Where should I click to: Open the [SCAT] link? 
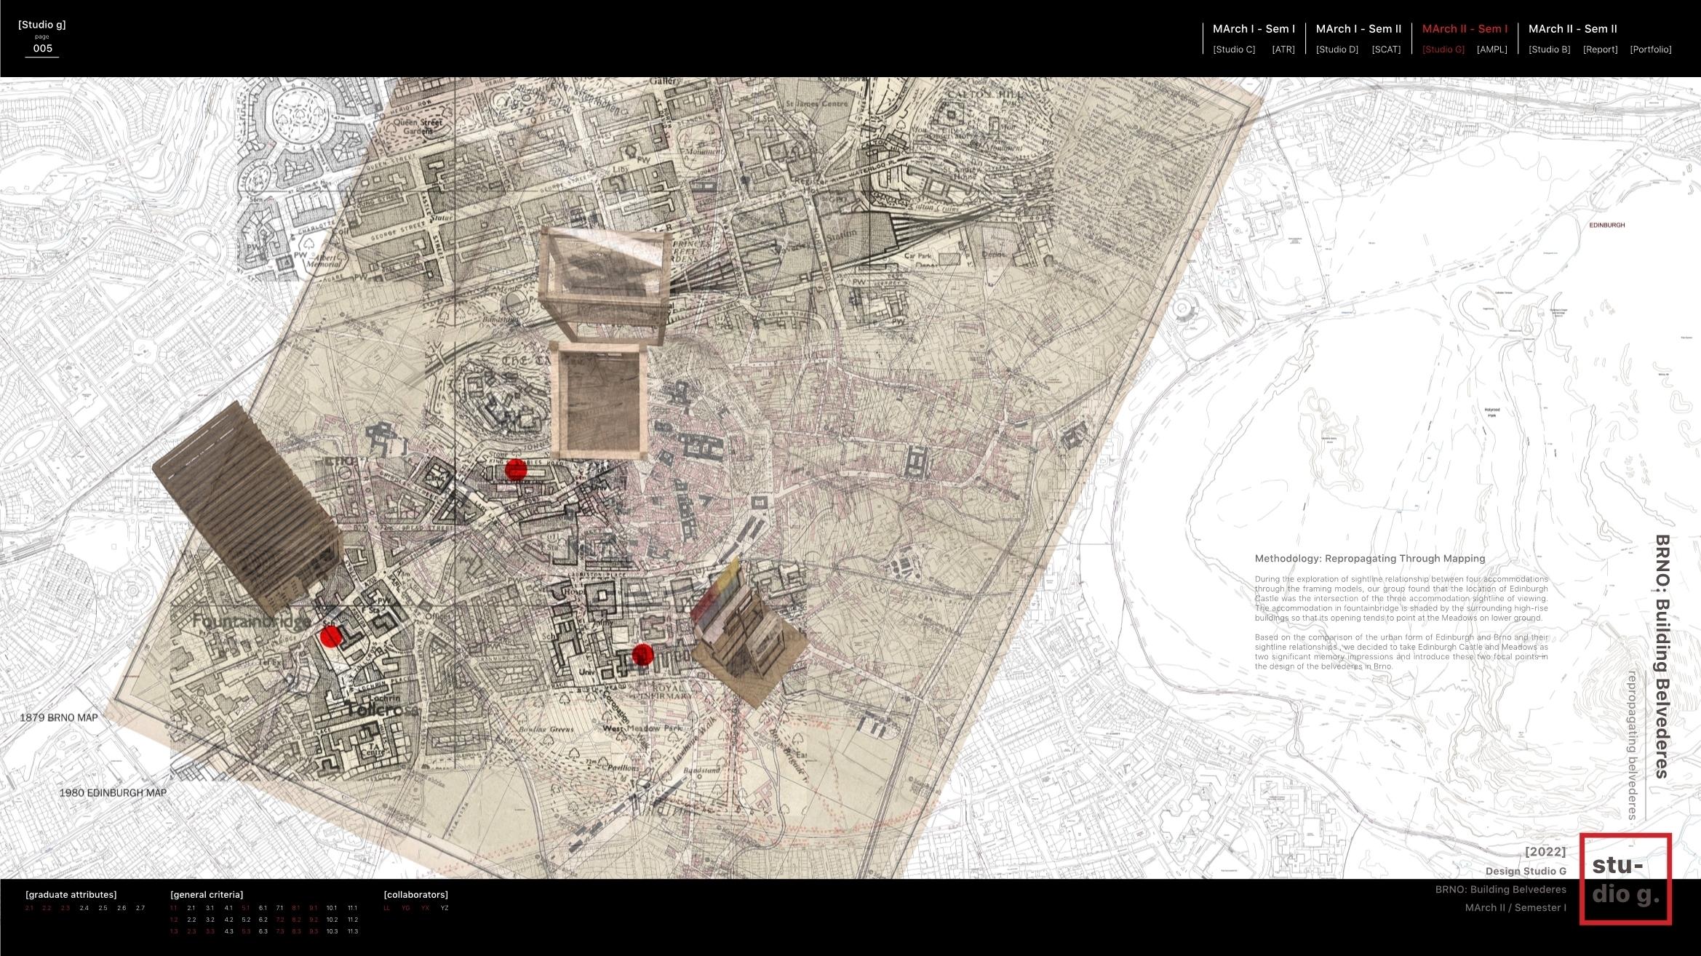[1386, 49]
